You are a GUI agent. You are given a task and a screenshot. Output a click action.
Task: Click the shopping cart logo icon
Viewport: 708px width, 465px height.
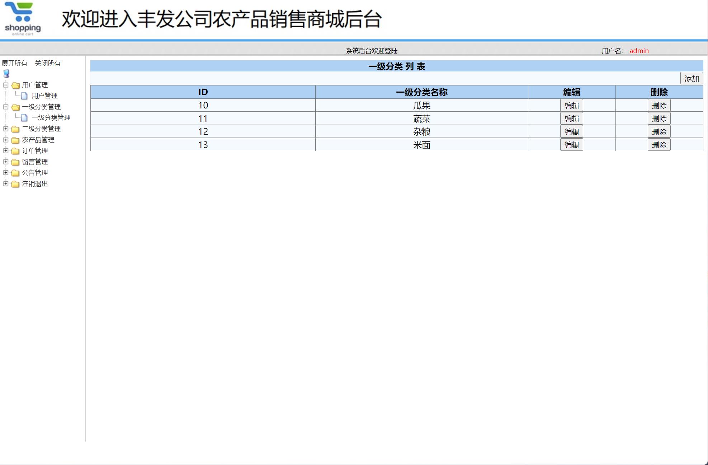21,17
